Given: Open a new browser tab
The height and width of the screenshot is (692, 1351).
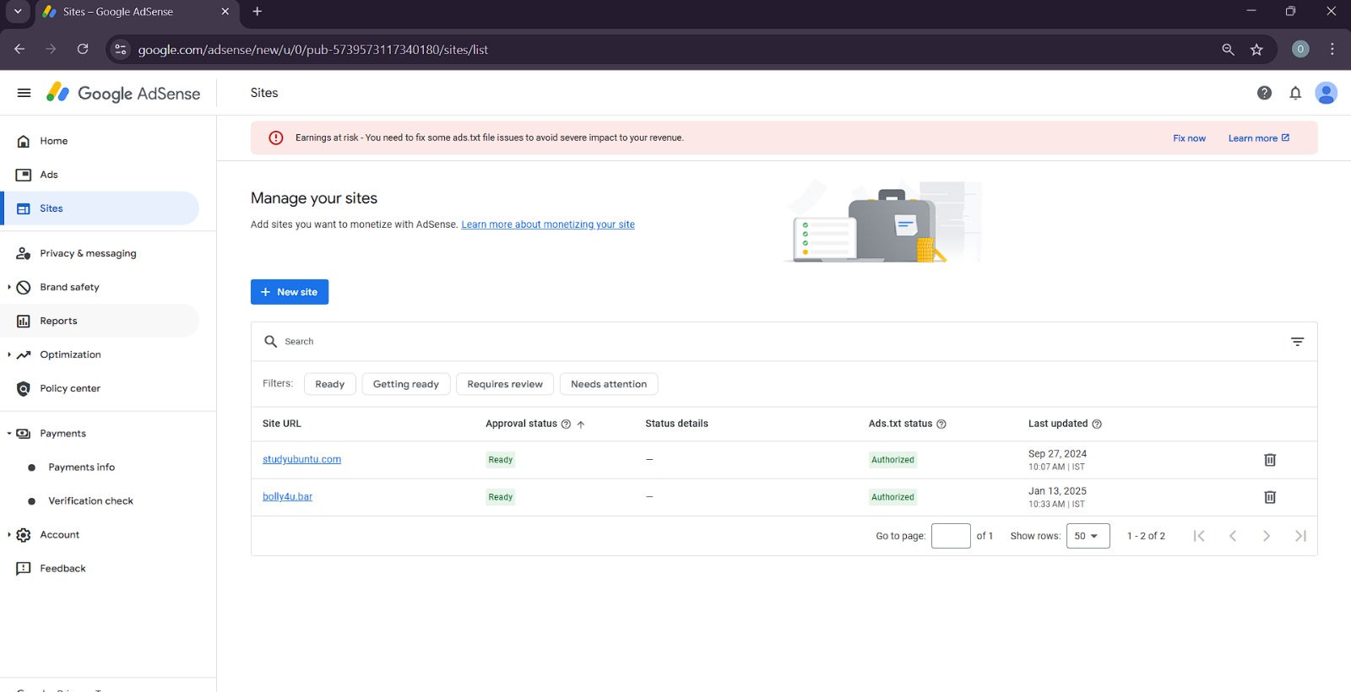Looking at the screenshot, I should 258,12.
